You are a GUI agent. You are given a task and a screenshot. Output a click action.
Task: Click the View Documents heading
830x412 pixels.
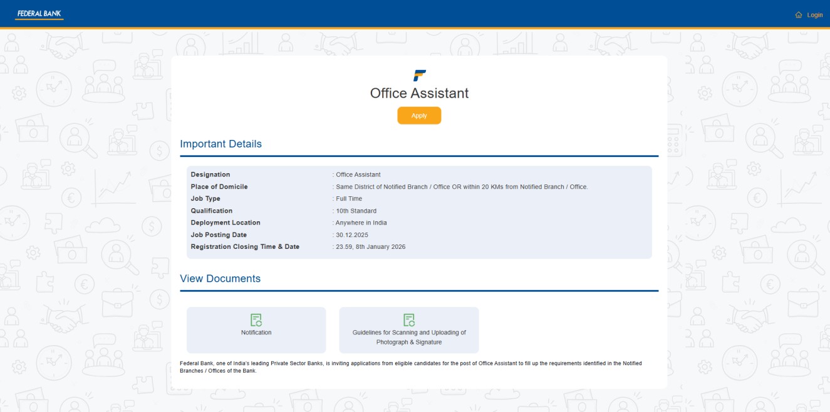[x=220, y=278]
